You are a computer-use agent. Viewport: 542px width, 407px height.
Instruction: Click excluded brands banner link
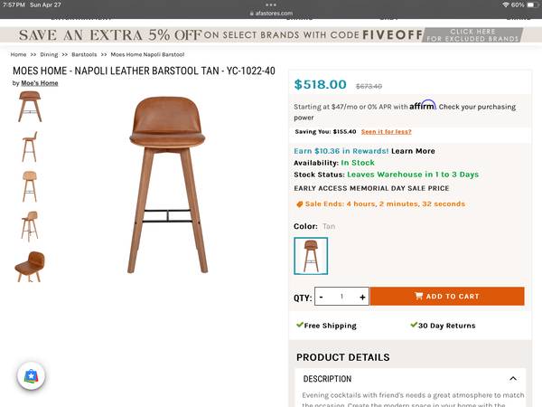click(x=472, y=35)
